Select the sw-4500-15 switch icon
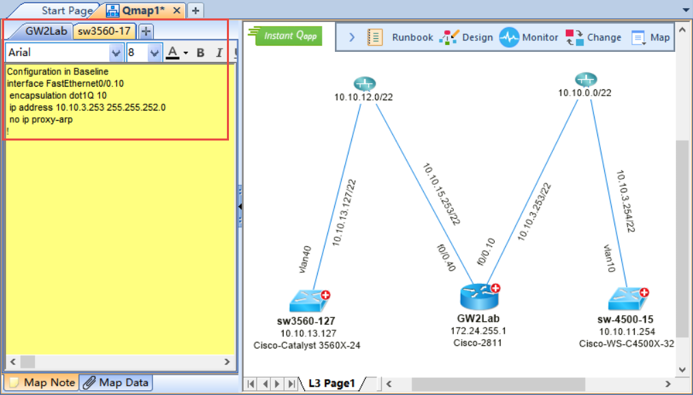 pos(627,299)
